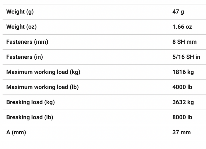Select the Breaking load (kg) label

tap(31, 102)
